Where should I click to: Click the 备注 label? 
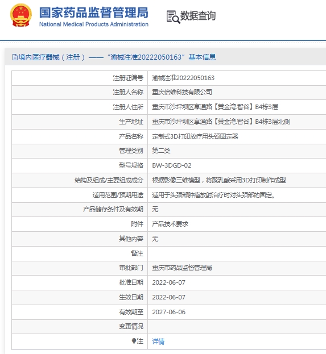(x=137, y=253)
